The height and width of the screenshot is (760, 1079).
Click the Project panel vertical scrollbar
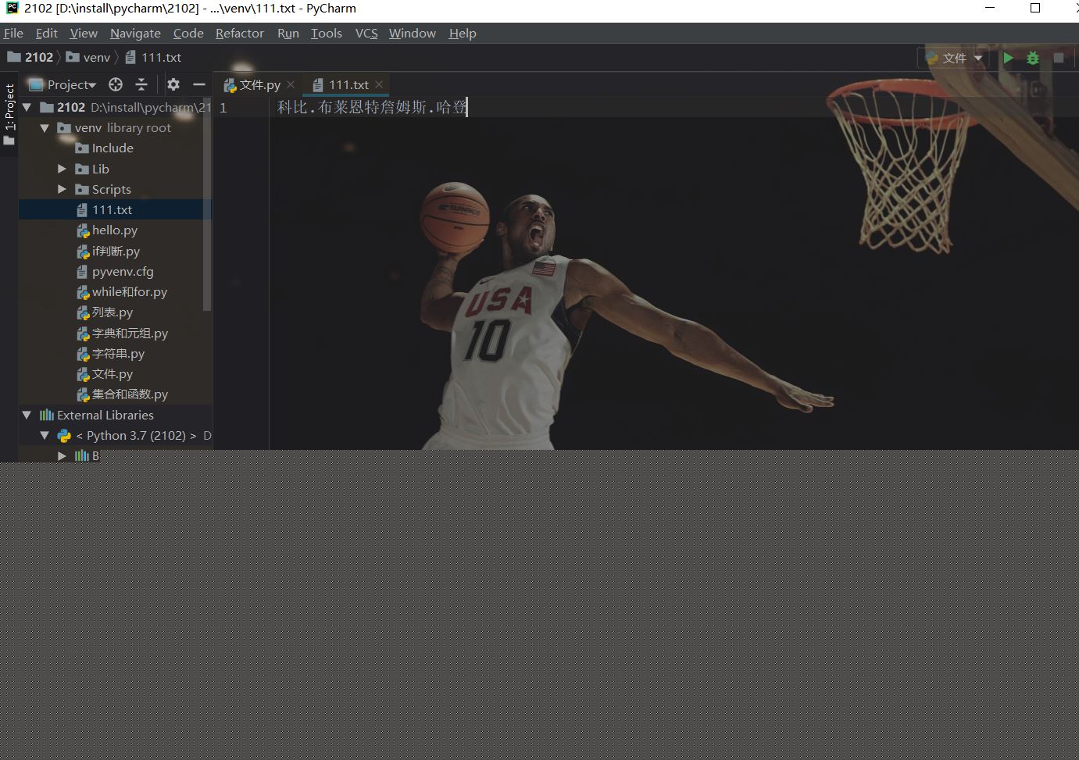point(207,203)
